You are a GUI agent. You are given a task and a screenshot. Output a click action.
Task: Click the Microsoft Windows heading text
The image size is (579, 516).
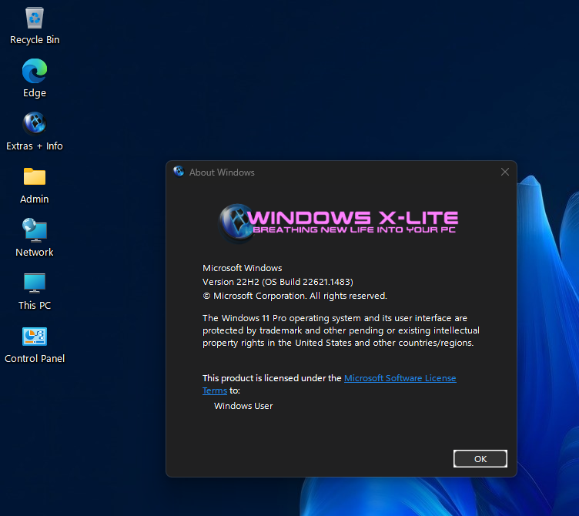(242, 268)
